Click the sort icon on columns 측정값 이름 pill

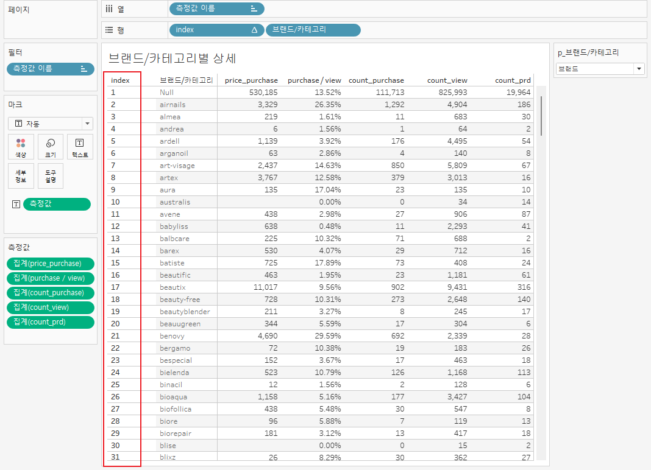pos(254,9)
